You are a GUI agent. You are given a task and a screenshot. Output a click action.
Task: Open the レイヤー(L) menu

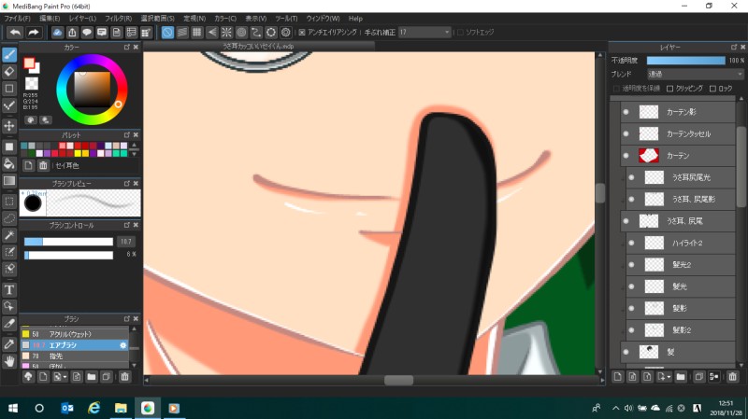pos(82,19)
